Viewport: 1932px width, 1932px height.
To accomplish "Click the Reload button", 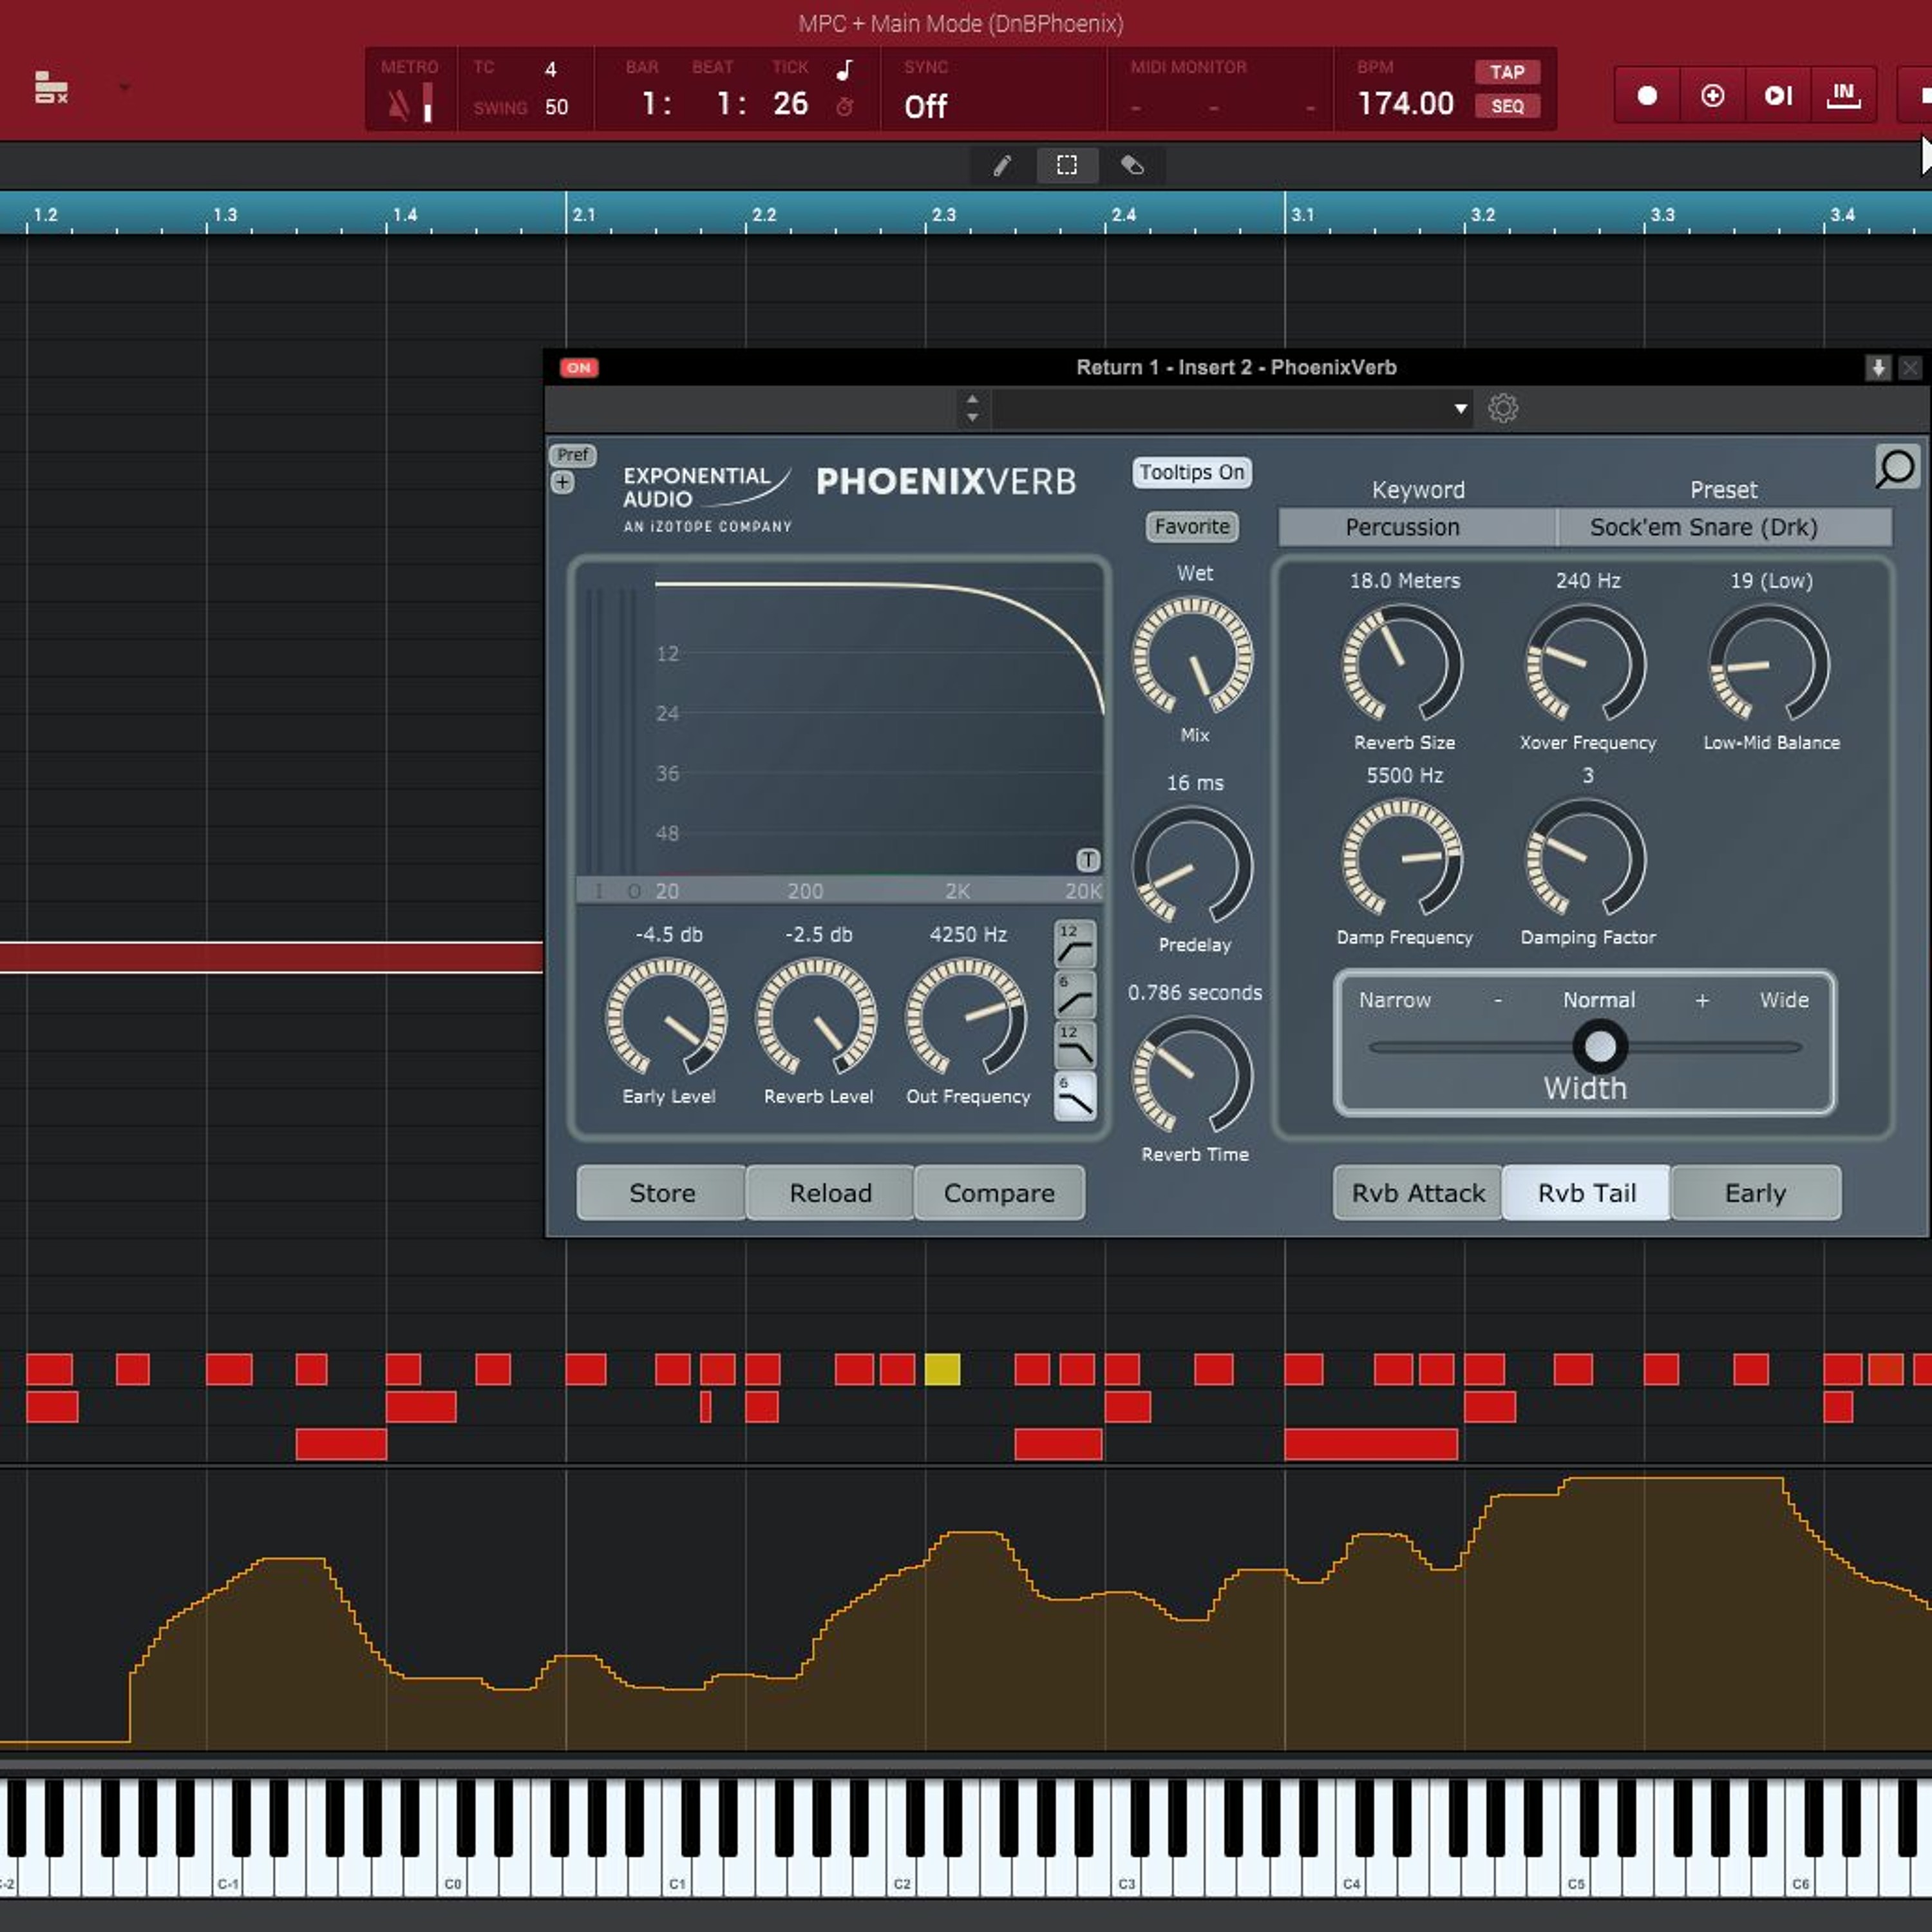I will click(x=830, y=1193).
